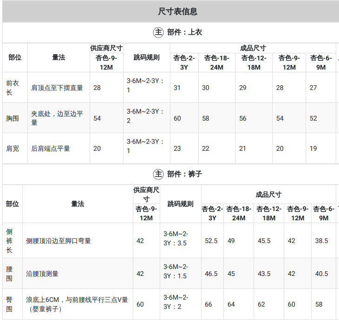Select the 52.5 value in 侧裤长 row
The height and width of the screenshot is (320, 339).
211,241
